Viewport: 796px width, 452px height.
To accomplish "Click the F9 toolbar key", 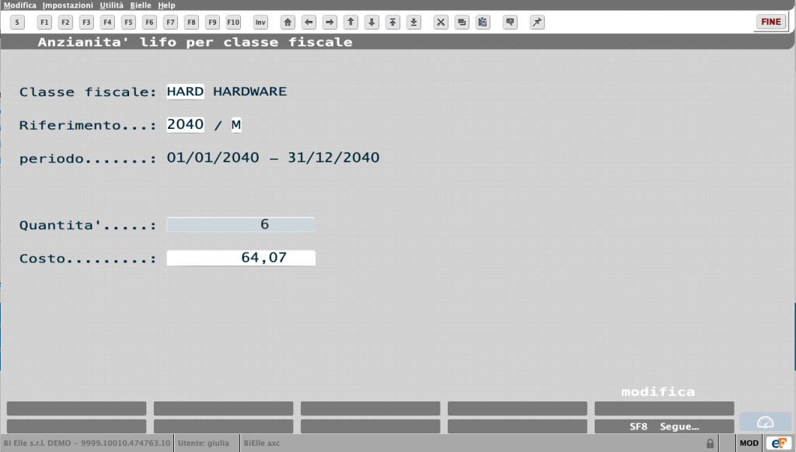I will coord(212,23).
